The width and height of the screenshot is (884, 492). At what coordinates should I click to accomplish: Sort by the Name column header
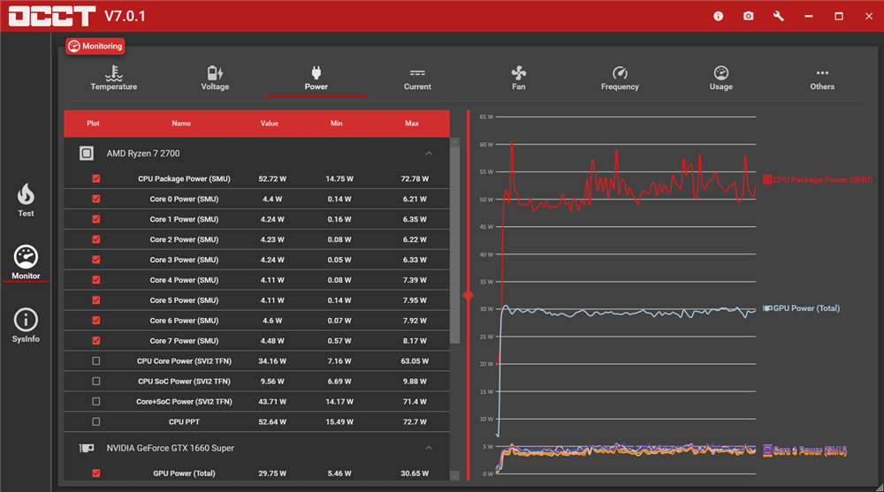[181, 124]
